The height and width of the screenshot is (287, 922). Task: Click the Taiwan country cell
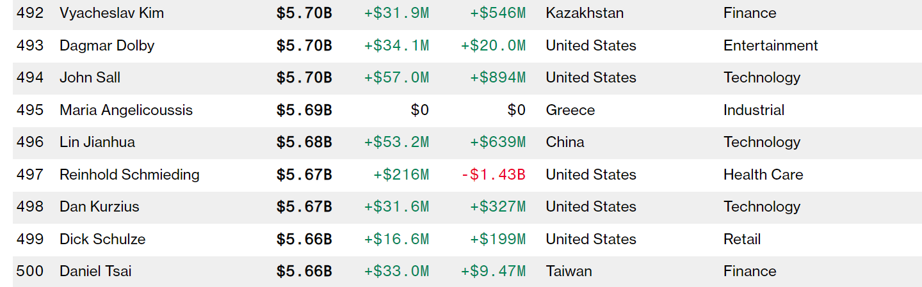(x=569, y=271)
